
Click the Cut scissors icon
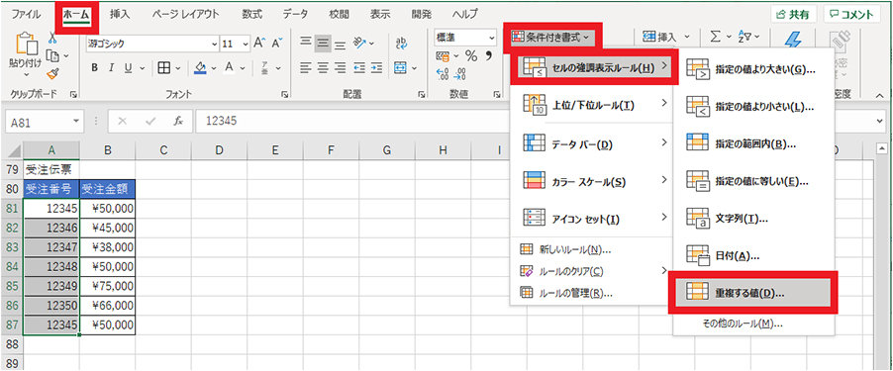tap(52, 39)
